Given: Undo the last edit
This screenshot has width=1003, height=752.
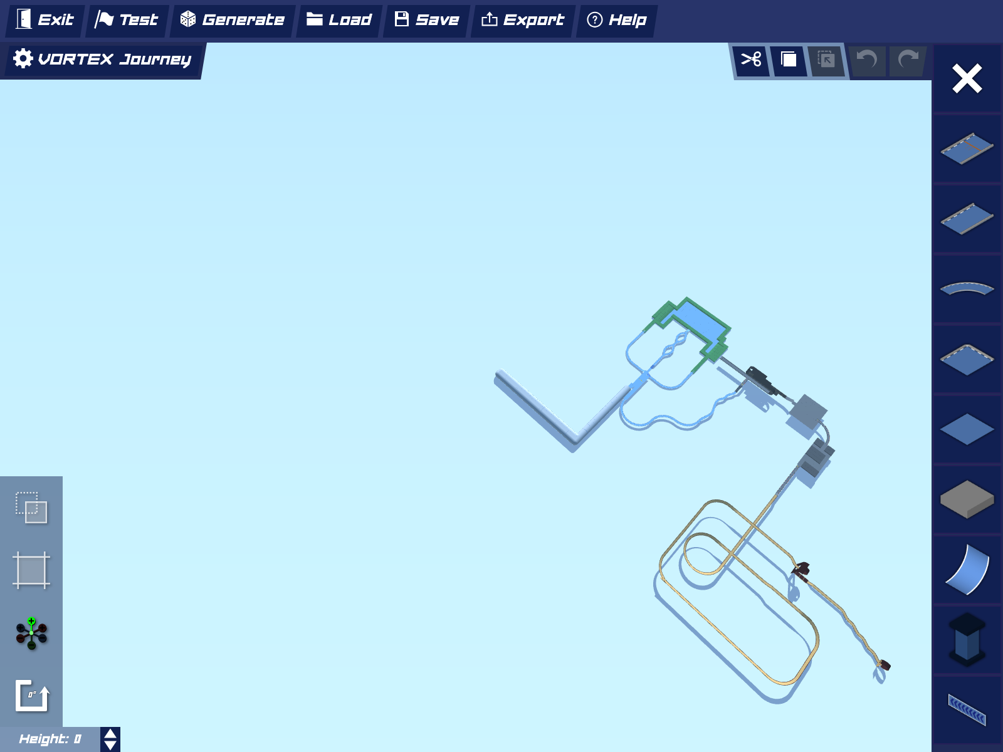Looking at the screenshot, I should click(x=867, y=60).
